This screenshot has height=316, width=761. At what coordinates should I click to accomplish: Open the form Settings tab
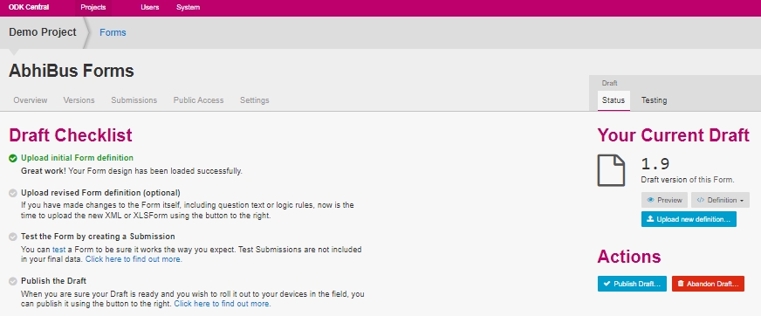[254, 100]
